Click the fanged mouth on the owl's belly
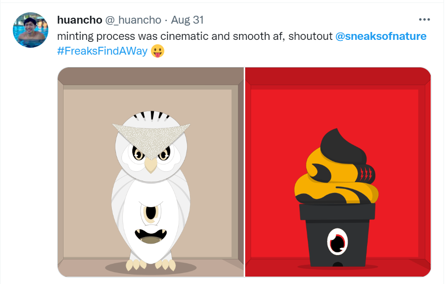This screenshot has width=445, height=284. (x=150, y=236)
